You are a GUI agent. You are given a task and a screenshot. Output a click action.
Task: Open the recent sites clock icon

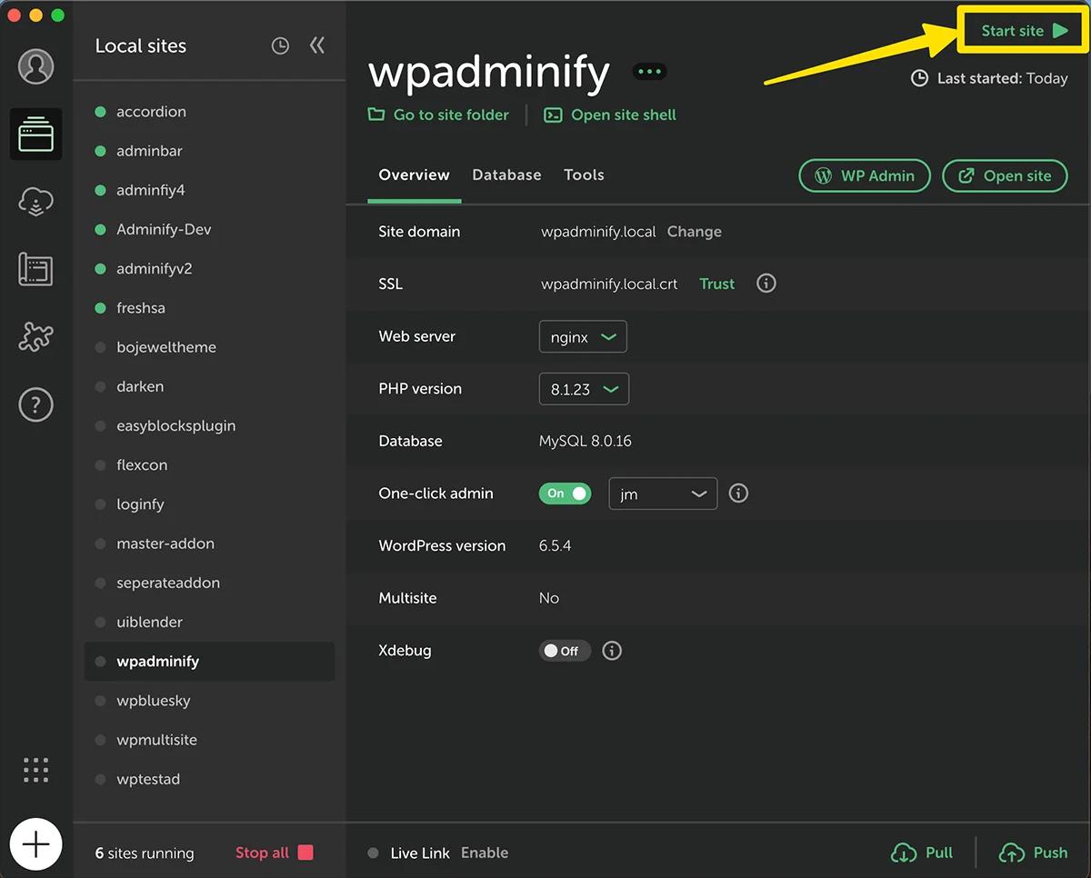(x=280, y=45)
